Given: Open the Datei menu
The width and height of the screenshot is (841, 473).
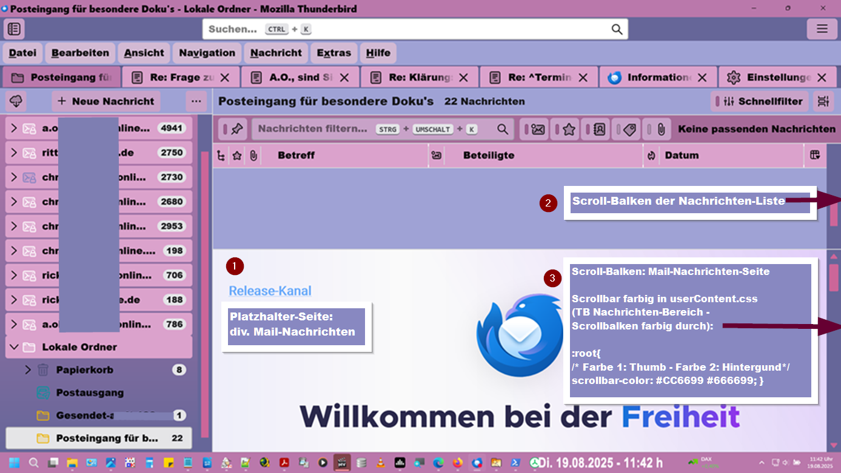Looking at the screenshot, I should pyautogui.click(x=22, y=53).
